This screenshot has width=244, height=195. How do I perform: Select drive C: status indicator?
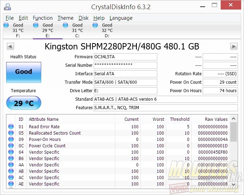point(65,25)
